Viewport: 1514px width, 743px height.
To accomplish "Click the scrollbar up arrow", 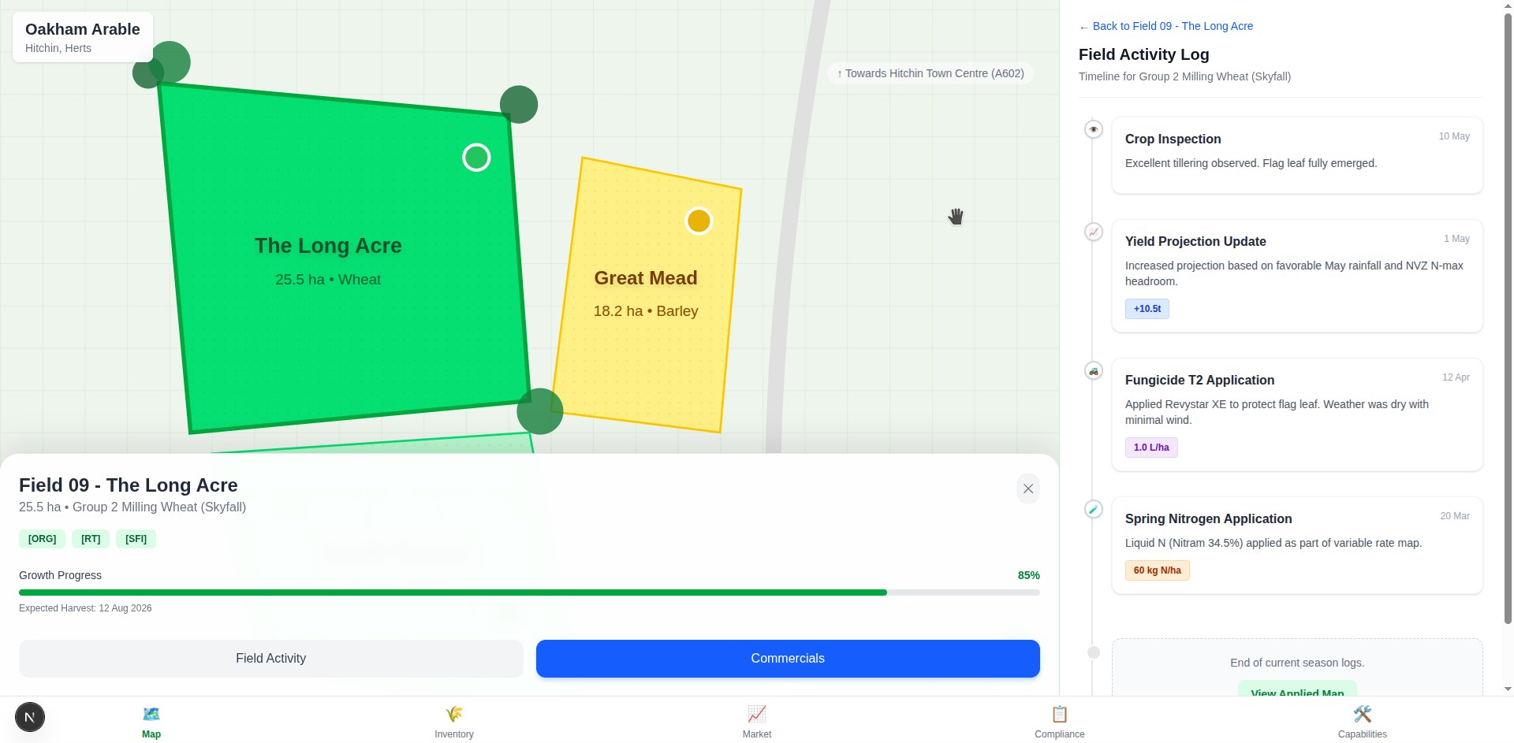I will point(1508,6).
